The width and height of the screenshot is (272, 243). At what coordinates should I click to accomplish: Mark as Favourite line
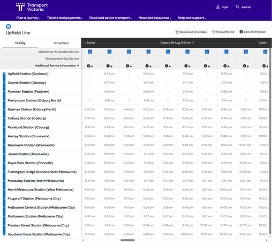223,32
